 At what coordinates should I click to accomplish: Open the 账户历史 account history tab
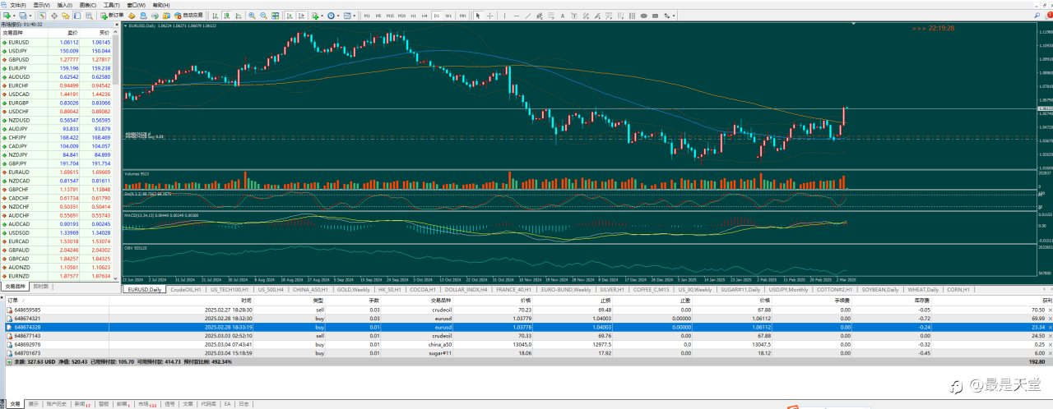click(x=57, y=403)
